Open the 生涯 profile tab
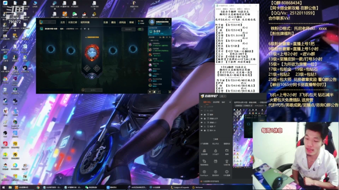339x190 pixels. pyautogui.click(x=105, y=22)
